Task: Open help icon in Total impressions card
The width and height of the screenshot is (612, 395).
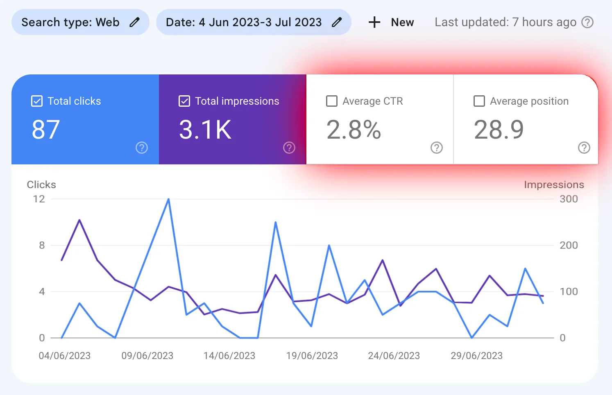Action: click(289, 148)
